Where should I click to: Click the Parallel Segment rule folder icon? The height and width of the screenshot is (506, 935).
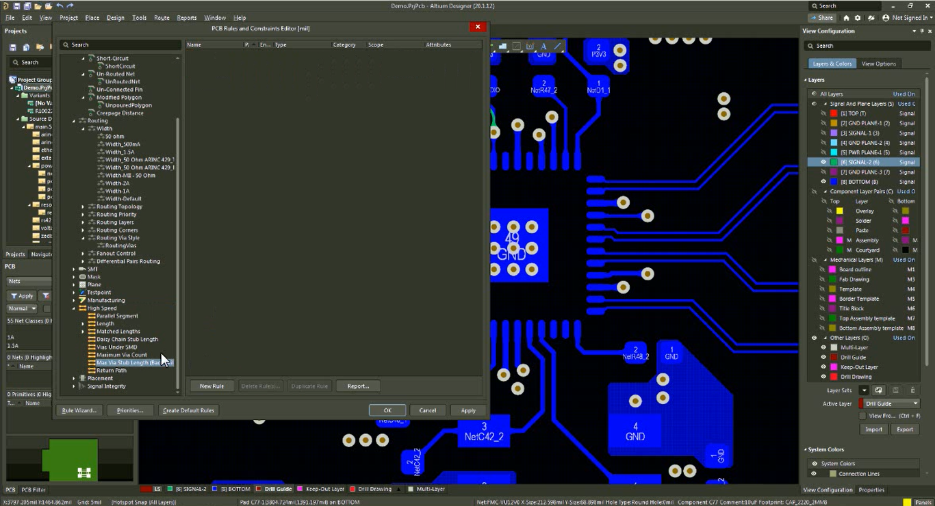[92, 316]
